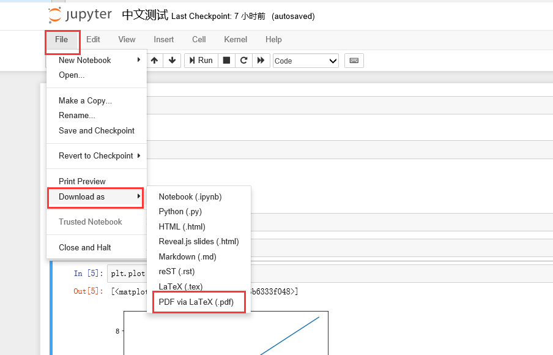Image resolution: width=553 pixels, height=355 pixels.
Task: Expand the Revert to Checkpoint submenu
Action: coord(95,155)
